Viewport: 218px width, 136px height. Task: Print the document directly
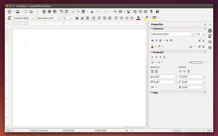(x=49, y=12)
